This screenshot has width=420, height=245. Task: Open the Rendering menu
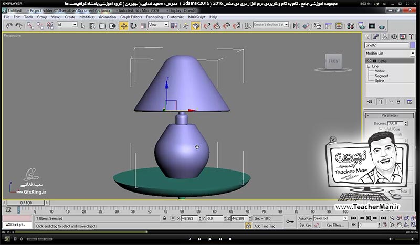154,17
